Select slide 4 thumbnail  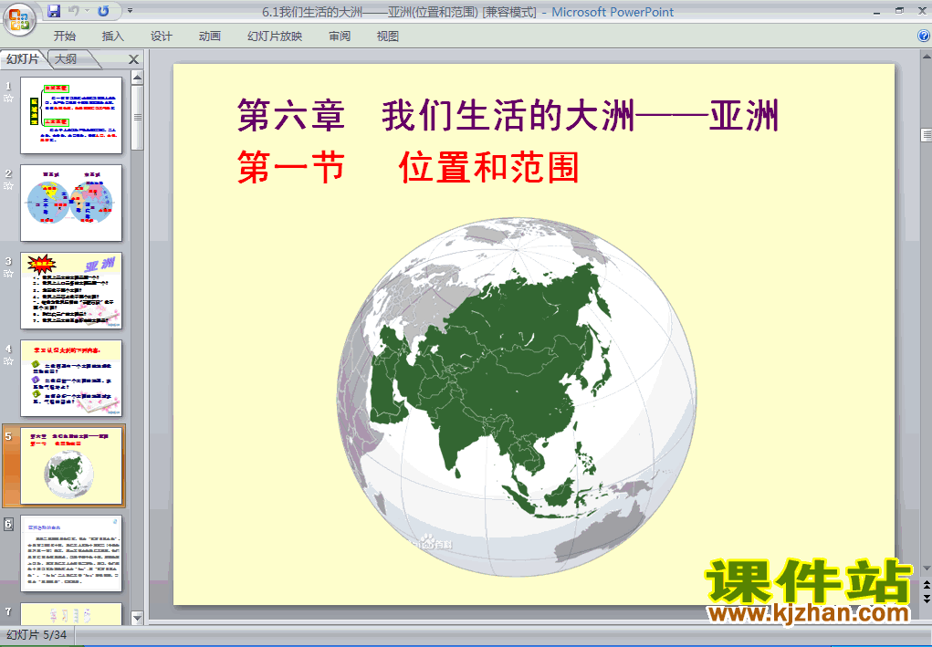[71, 379]
